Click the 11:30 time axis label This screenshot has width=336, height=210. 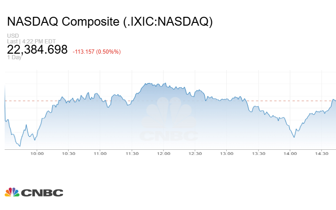(132, 153)
